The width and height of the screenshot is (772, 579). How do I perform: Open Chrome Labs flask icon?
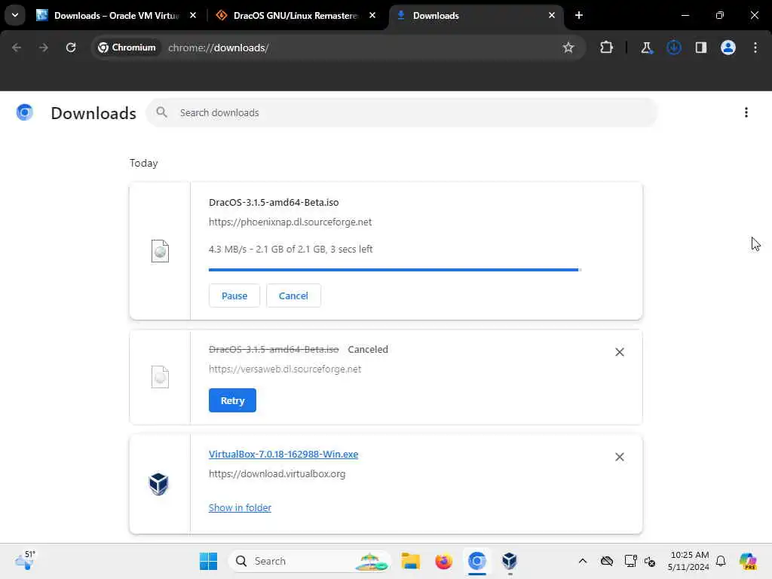[x=646, y=47]
